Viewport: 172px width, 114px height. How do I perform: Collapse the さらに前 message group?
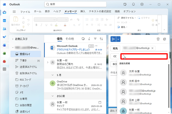[x=52, y=96]
